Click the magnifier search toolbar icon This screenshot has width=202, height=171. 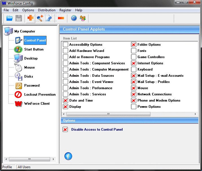(x=40, y=18)
